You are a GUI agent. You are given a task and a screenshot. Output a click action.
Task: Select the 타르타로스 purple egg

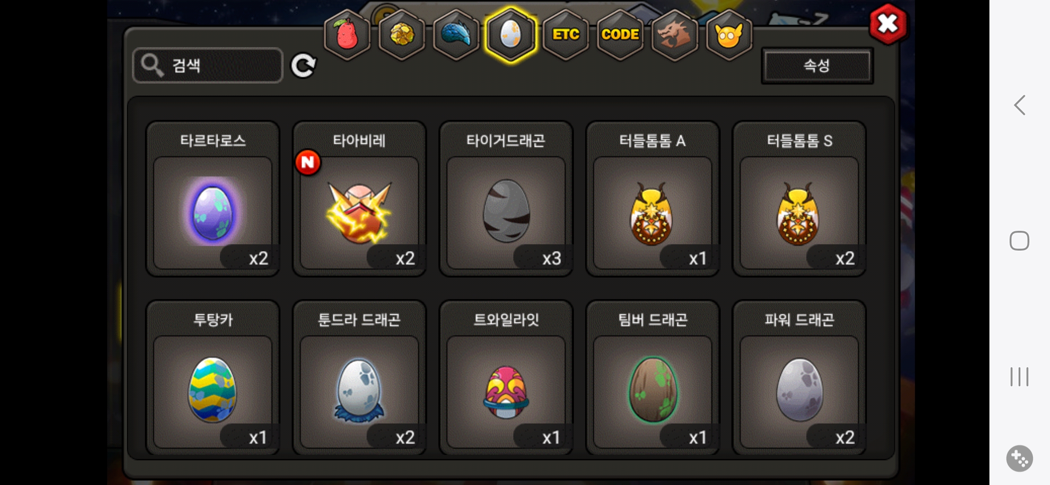pyautogui.click(x=213, y=199)
